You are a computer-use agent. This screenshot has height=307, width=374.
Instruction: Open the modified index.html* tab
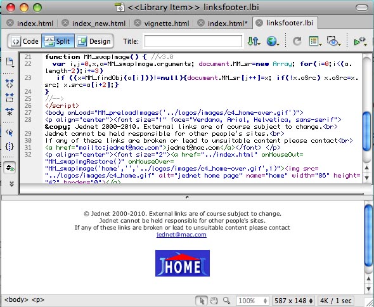pos(228,23)
